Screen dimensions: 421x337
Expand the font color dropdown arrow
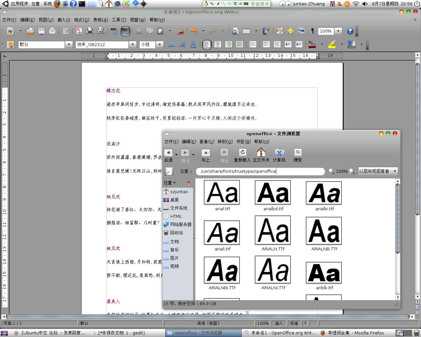click(x=322, y=44)
